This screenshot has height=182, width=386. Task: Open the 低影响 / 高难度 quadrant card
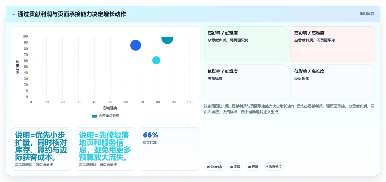click(x=333, y=82)
